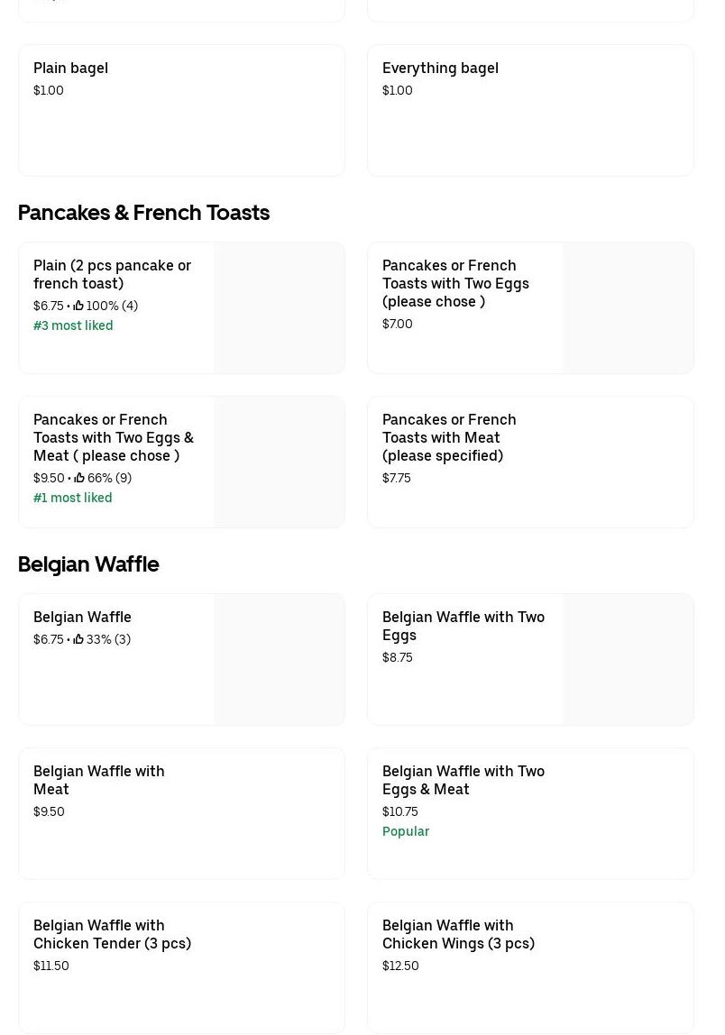
Task: Click thumbs-up icon on Plain pancake item
Action: [78, 306]
